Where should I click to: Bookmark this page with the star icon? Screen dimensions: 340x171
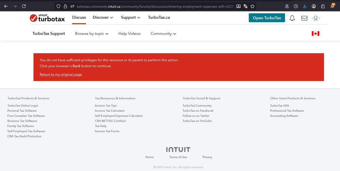[252, 6]
